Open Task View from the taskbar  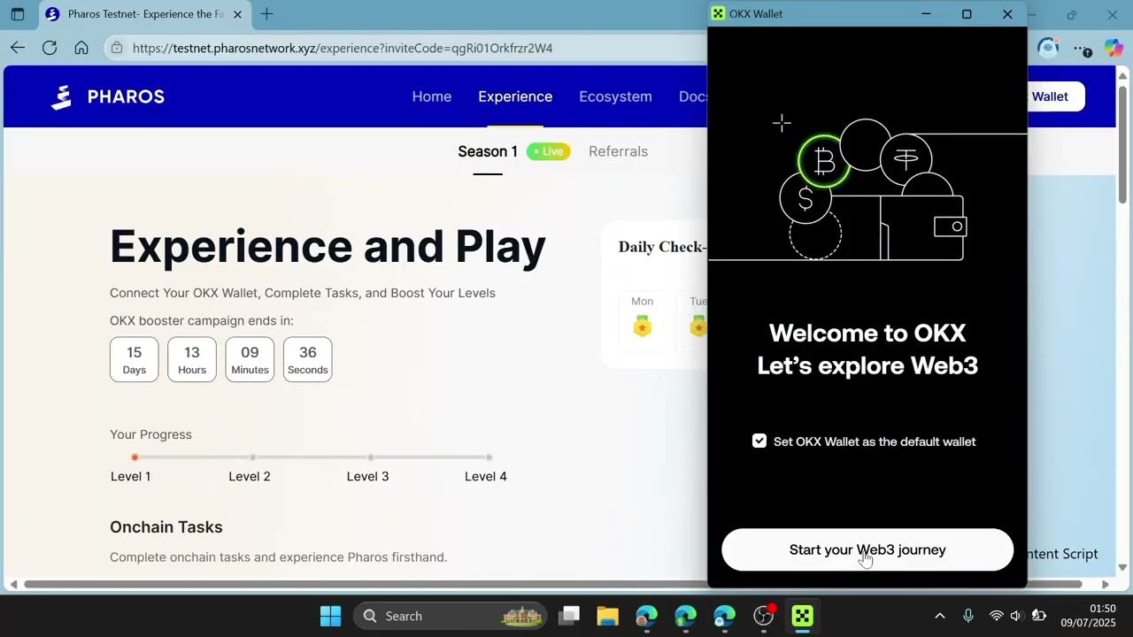pyautogui.click(x=569, y=616)
